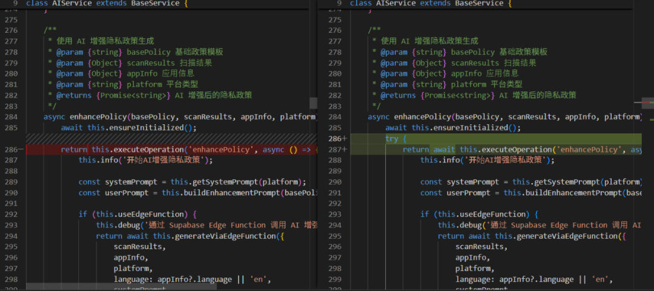Viewport: 654px width, 291px height.
Task: Click 'generateViaEdgeFunction' in right pane
Action: click(x=566, y=236)
